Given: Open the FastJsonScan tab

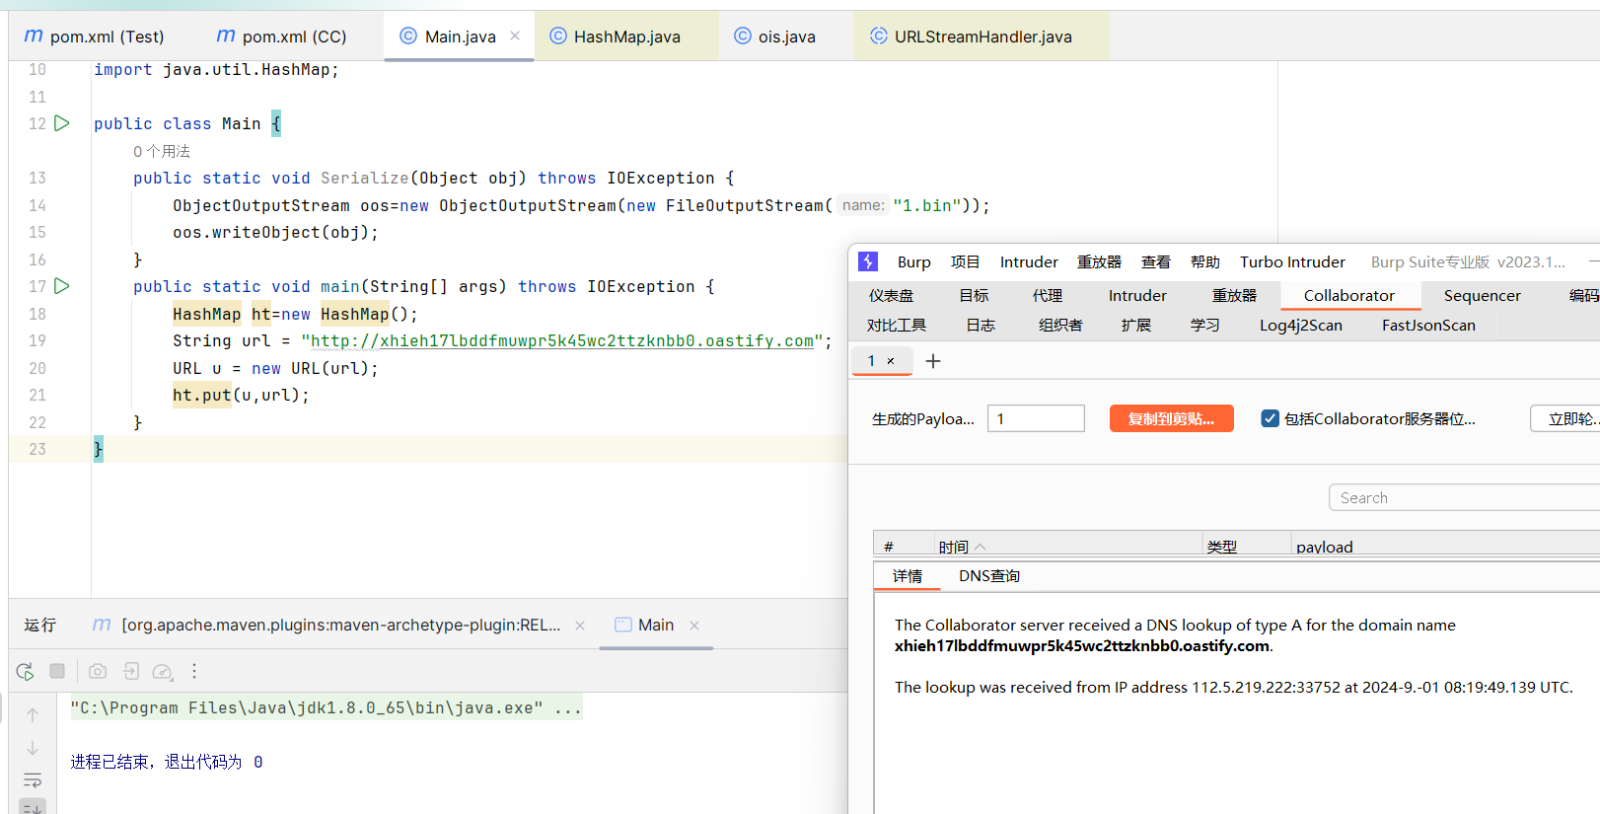Looking at the screenshot, I should tap(1428, 326).
